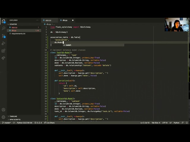Open the Extensions view icon
The height and width of the screenshot is (142, 190).
coord(3,51)
